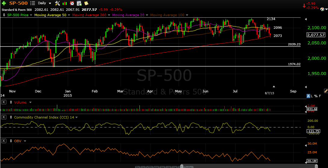The image size is (328, 168).
Task: Click the 831.6 volume value box
Action: (x=312, y=109)
